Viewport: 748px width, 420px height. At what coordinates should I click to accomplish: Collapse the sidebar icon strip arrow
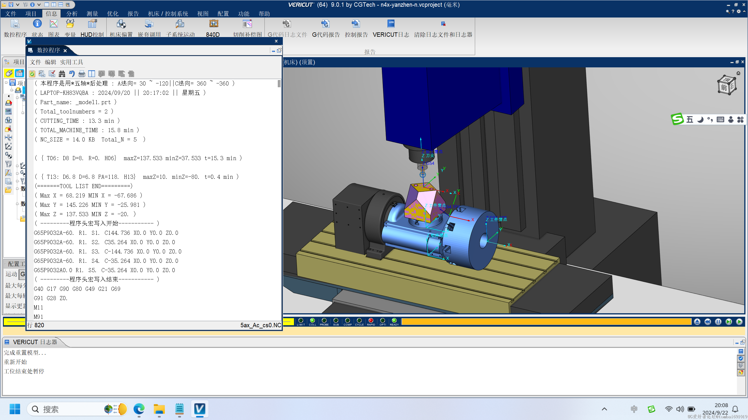tap(9, 96)
